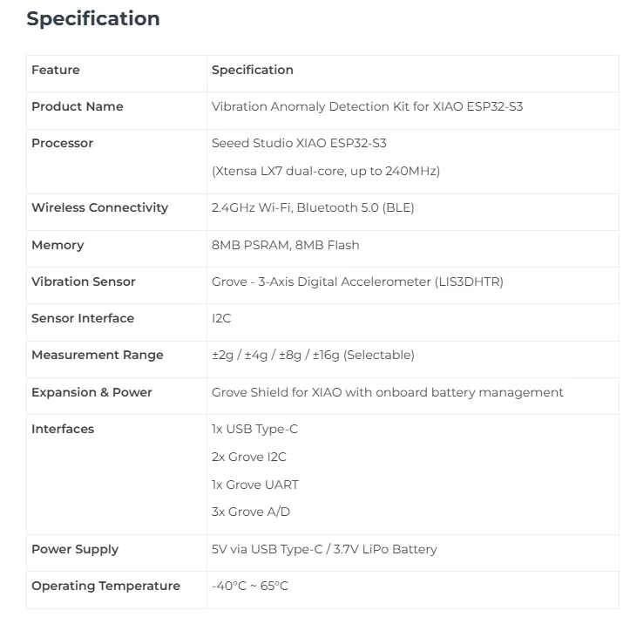Image resolution: width=630 pixels, height=617 pixels.
Task: Click the Product Name row label
Action: coord(77,106)
